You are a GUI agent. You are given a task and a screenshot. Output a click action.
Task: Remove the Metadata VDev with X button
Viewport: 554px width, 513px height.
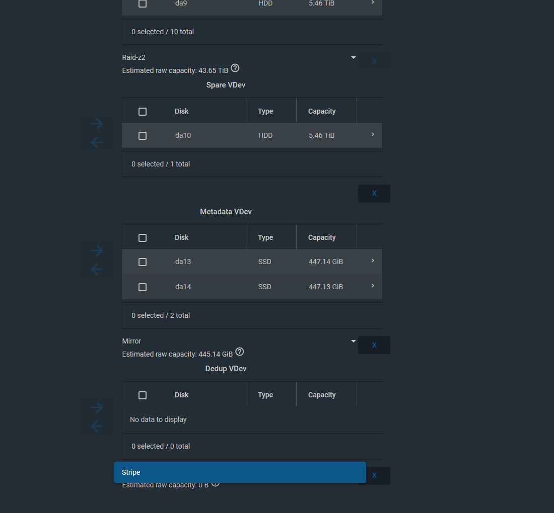point(374,345)
